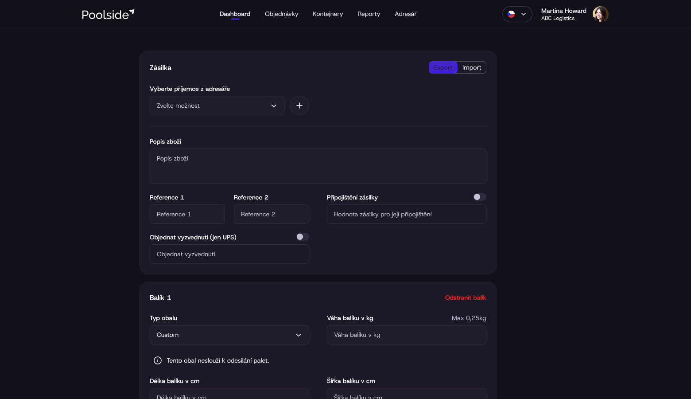Add new recipient with plus button
Image resolution: width=691 pixels, height=399 pixels.
pos(299,106)
